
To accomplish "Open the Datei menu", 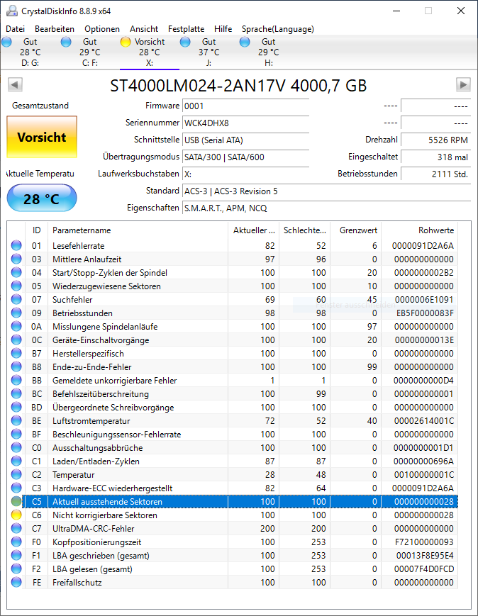I will [x=16, y=29].
